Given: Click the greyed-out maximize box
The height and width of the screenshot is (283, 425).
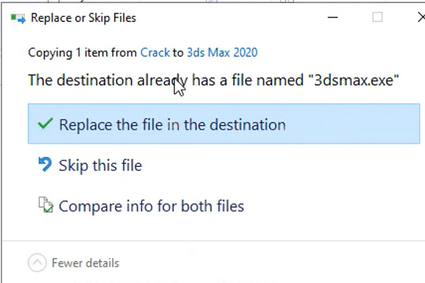Looking at the screenshot, I should click(377, 17).
